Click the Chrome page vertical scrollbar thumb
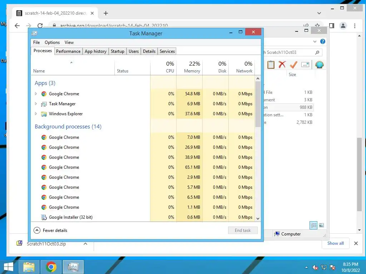This screenshot has width=366, height=274. tap(360, 174)
